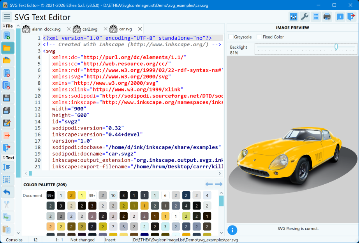
Task: Click the color palette previous left arrow
Action: coord(209,184)
